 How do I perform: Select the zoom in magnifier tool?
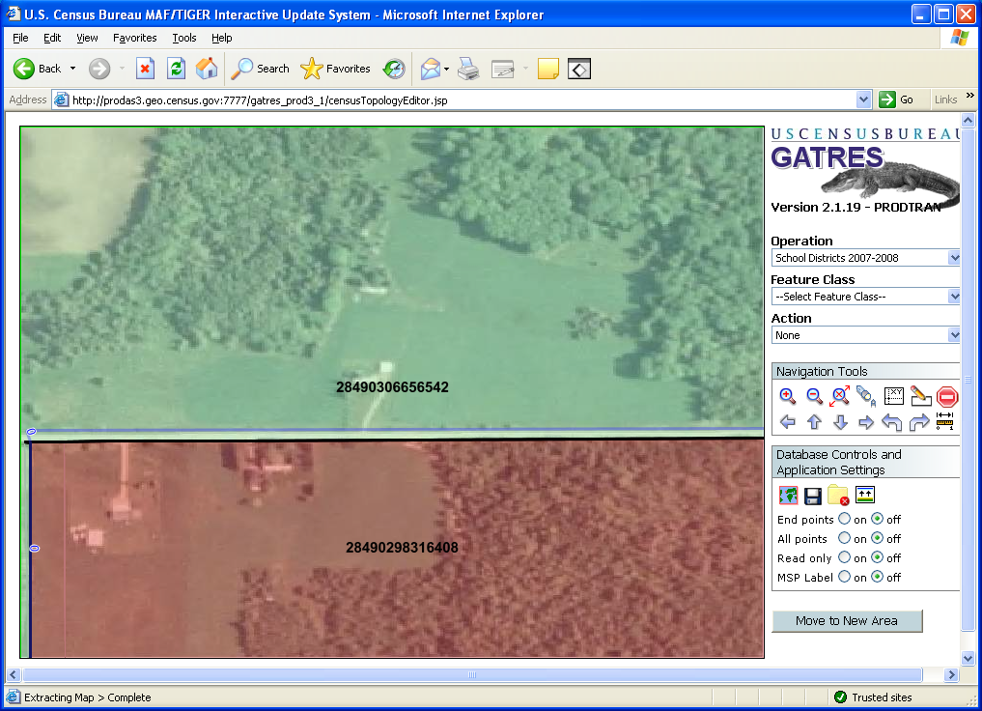pos(788,396)
